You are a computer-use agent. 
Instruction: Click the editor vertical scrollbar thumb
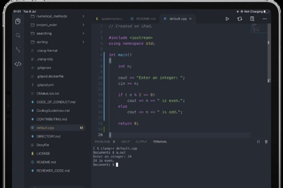(268, 42)
